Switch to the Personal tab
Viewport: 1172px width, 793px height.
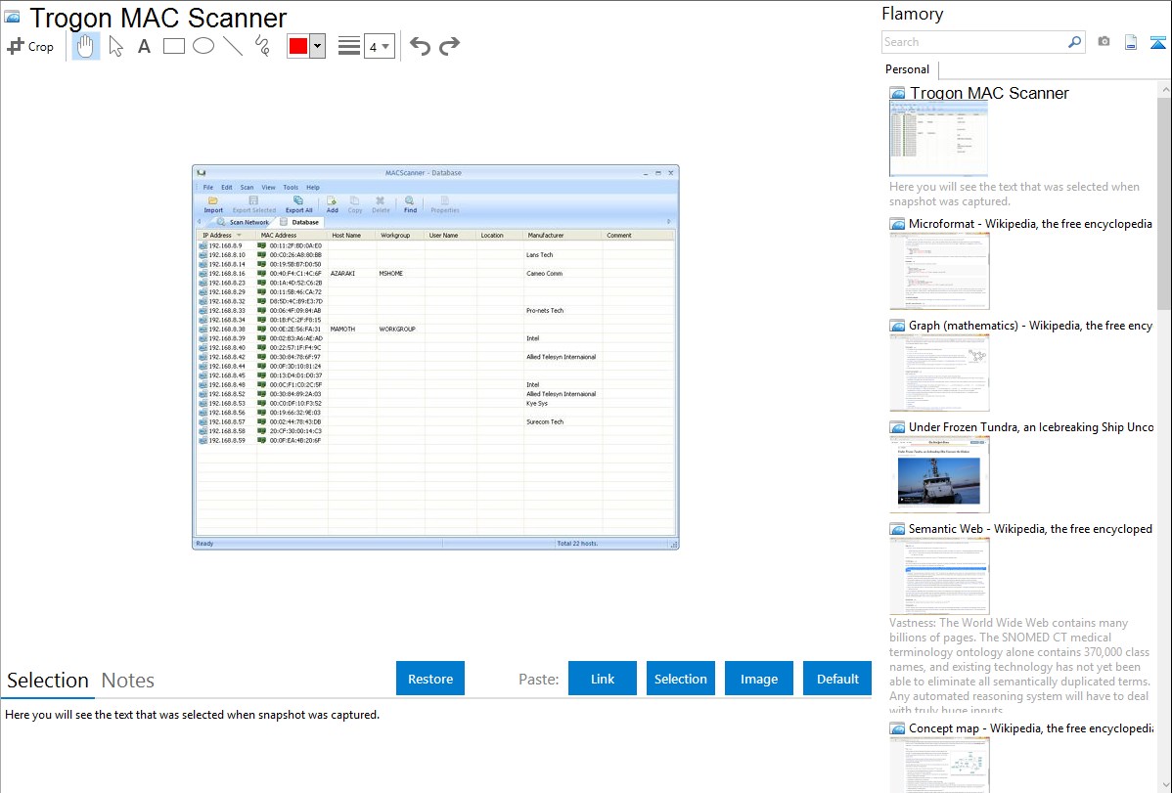pos(908,69)
